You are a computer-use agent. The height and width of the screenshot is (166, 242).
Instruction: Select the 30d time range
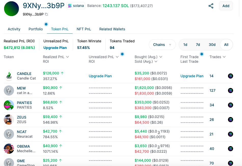(212, 45)
